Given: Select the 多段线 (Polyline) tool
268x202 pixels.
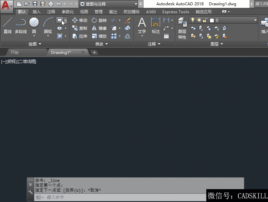Looking at the screenshot, I should pos(20,25).
